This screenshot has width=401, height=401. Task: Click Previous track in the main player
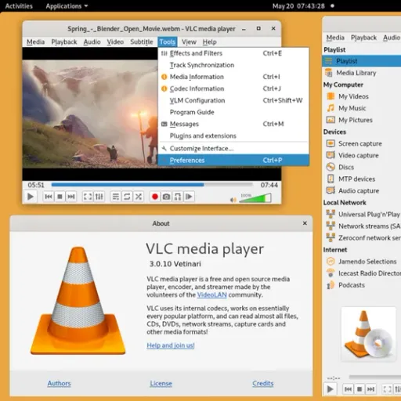pos(49,197)
